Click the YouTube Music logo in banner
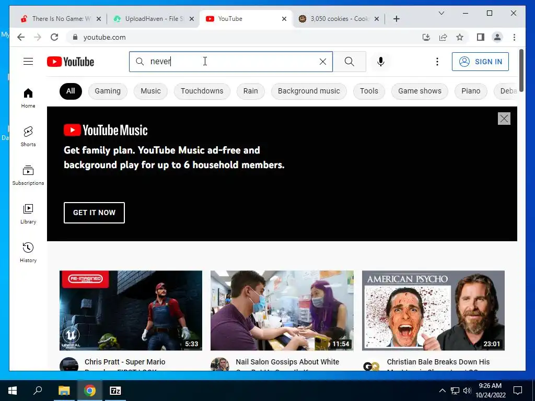 click(x=106, y=130)
